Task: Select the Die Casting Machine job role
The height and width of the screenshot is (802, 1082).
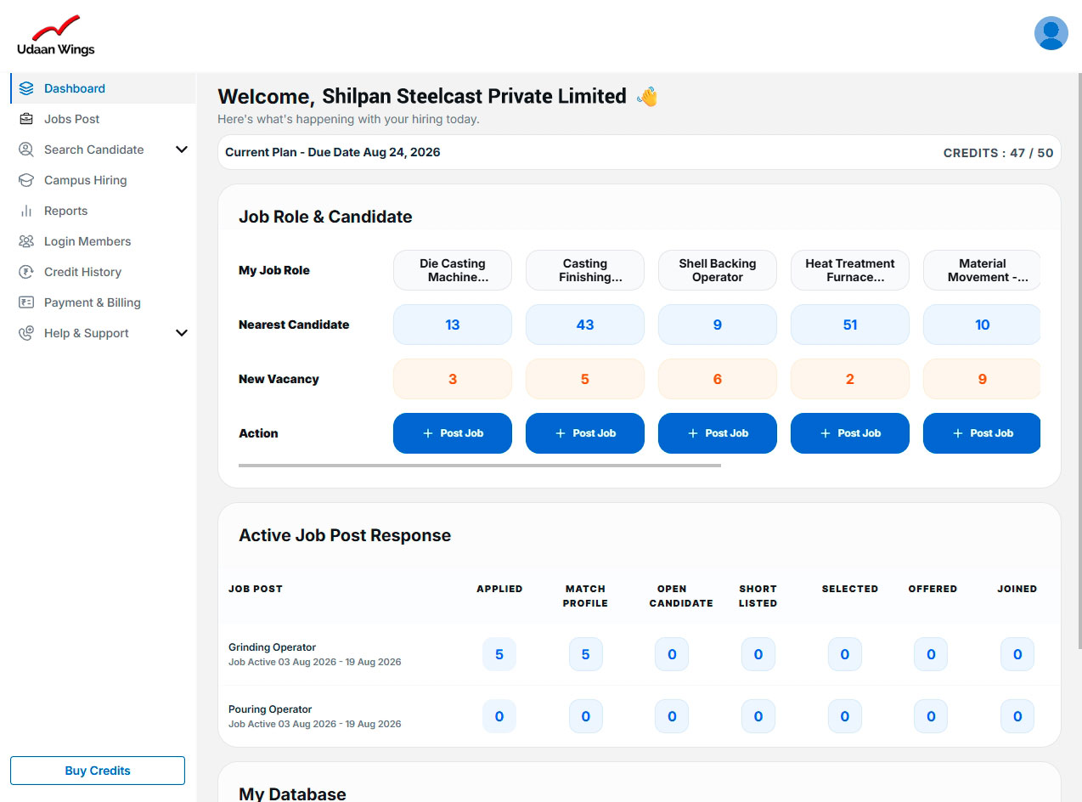Action: point(453,270)
